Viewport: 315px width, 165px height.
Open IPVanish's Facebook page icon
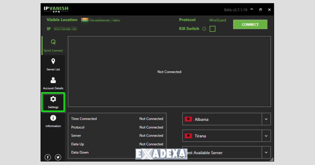point(48,157)
